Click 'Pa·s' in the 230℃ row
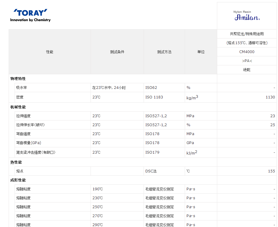 click(x=191, y=198)
